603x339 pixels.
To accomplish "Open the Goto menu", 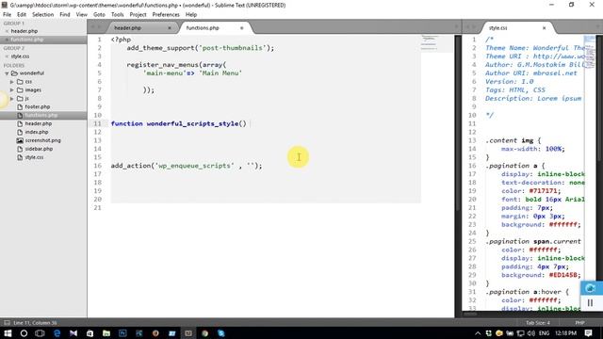I will 99,15.
